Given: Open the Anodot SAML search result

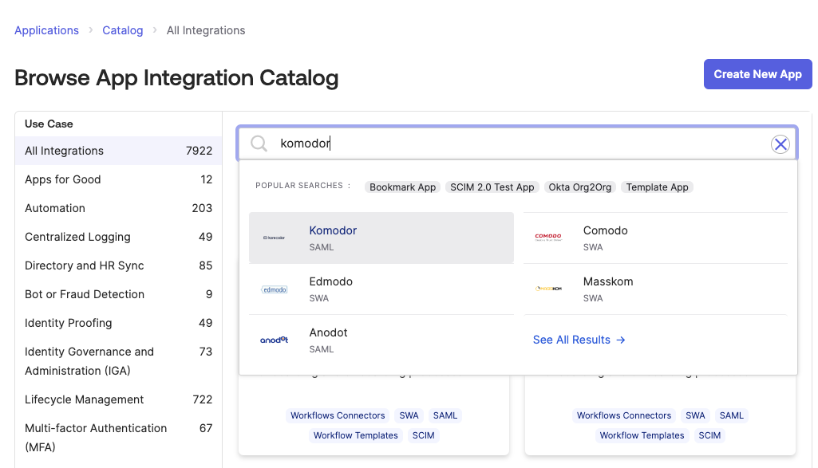Looking at the screenshot, I should 381,340.
